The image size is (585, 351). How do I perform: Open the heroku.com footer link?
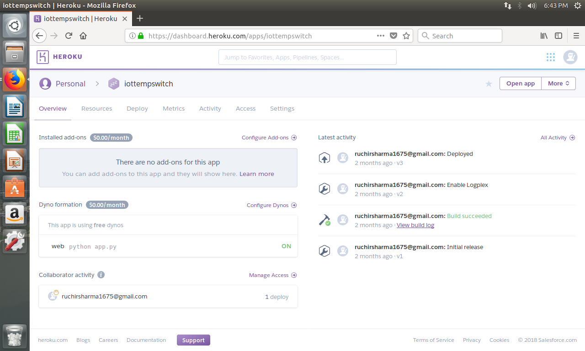tap(53, 340)
